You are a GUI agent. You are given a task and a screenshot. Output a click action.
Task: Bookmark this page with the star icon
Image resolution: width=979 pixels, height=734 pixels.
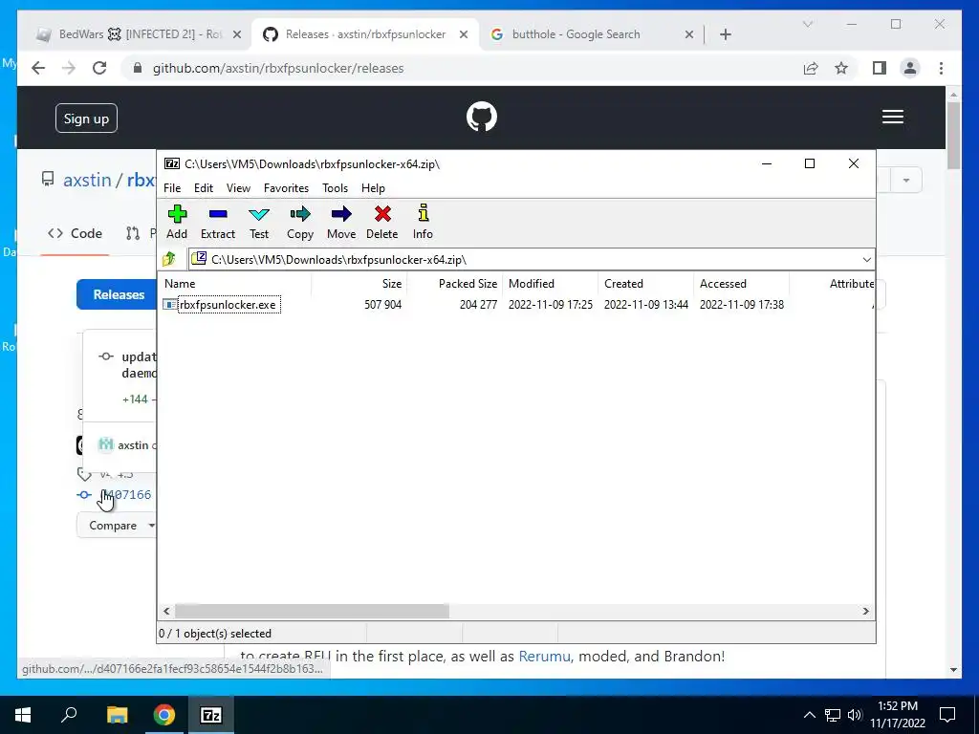pyautogui.click(x=841, y=68)
